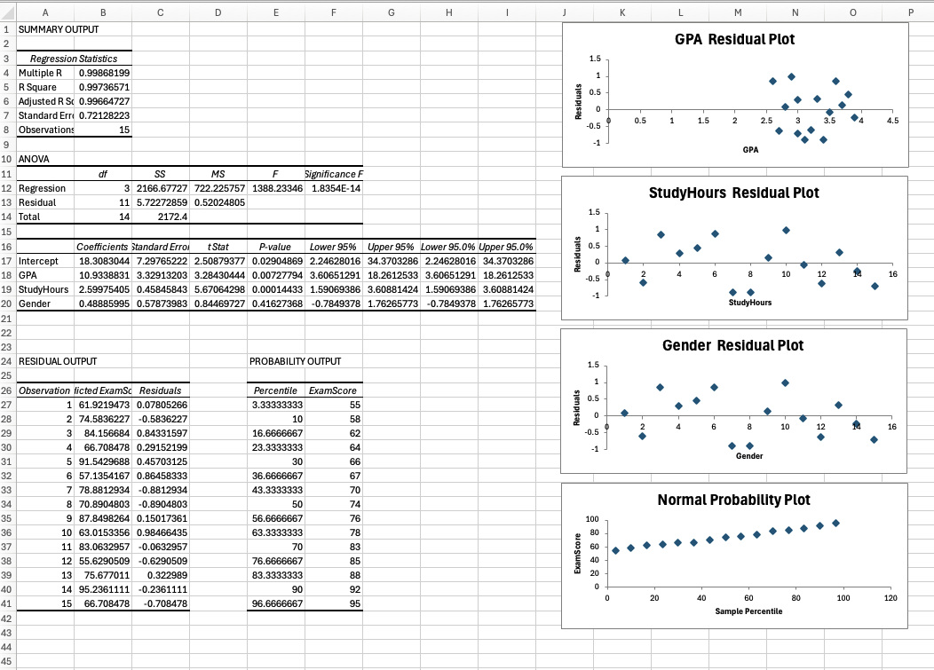Select the Adjusted R Square value 0.99664727
The image size is (934, 670).
(104, 102)
